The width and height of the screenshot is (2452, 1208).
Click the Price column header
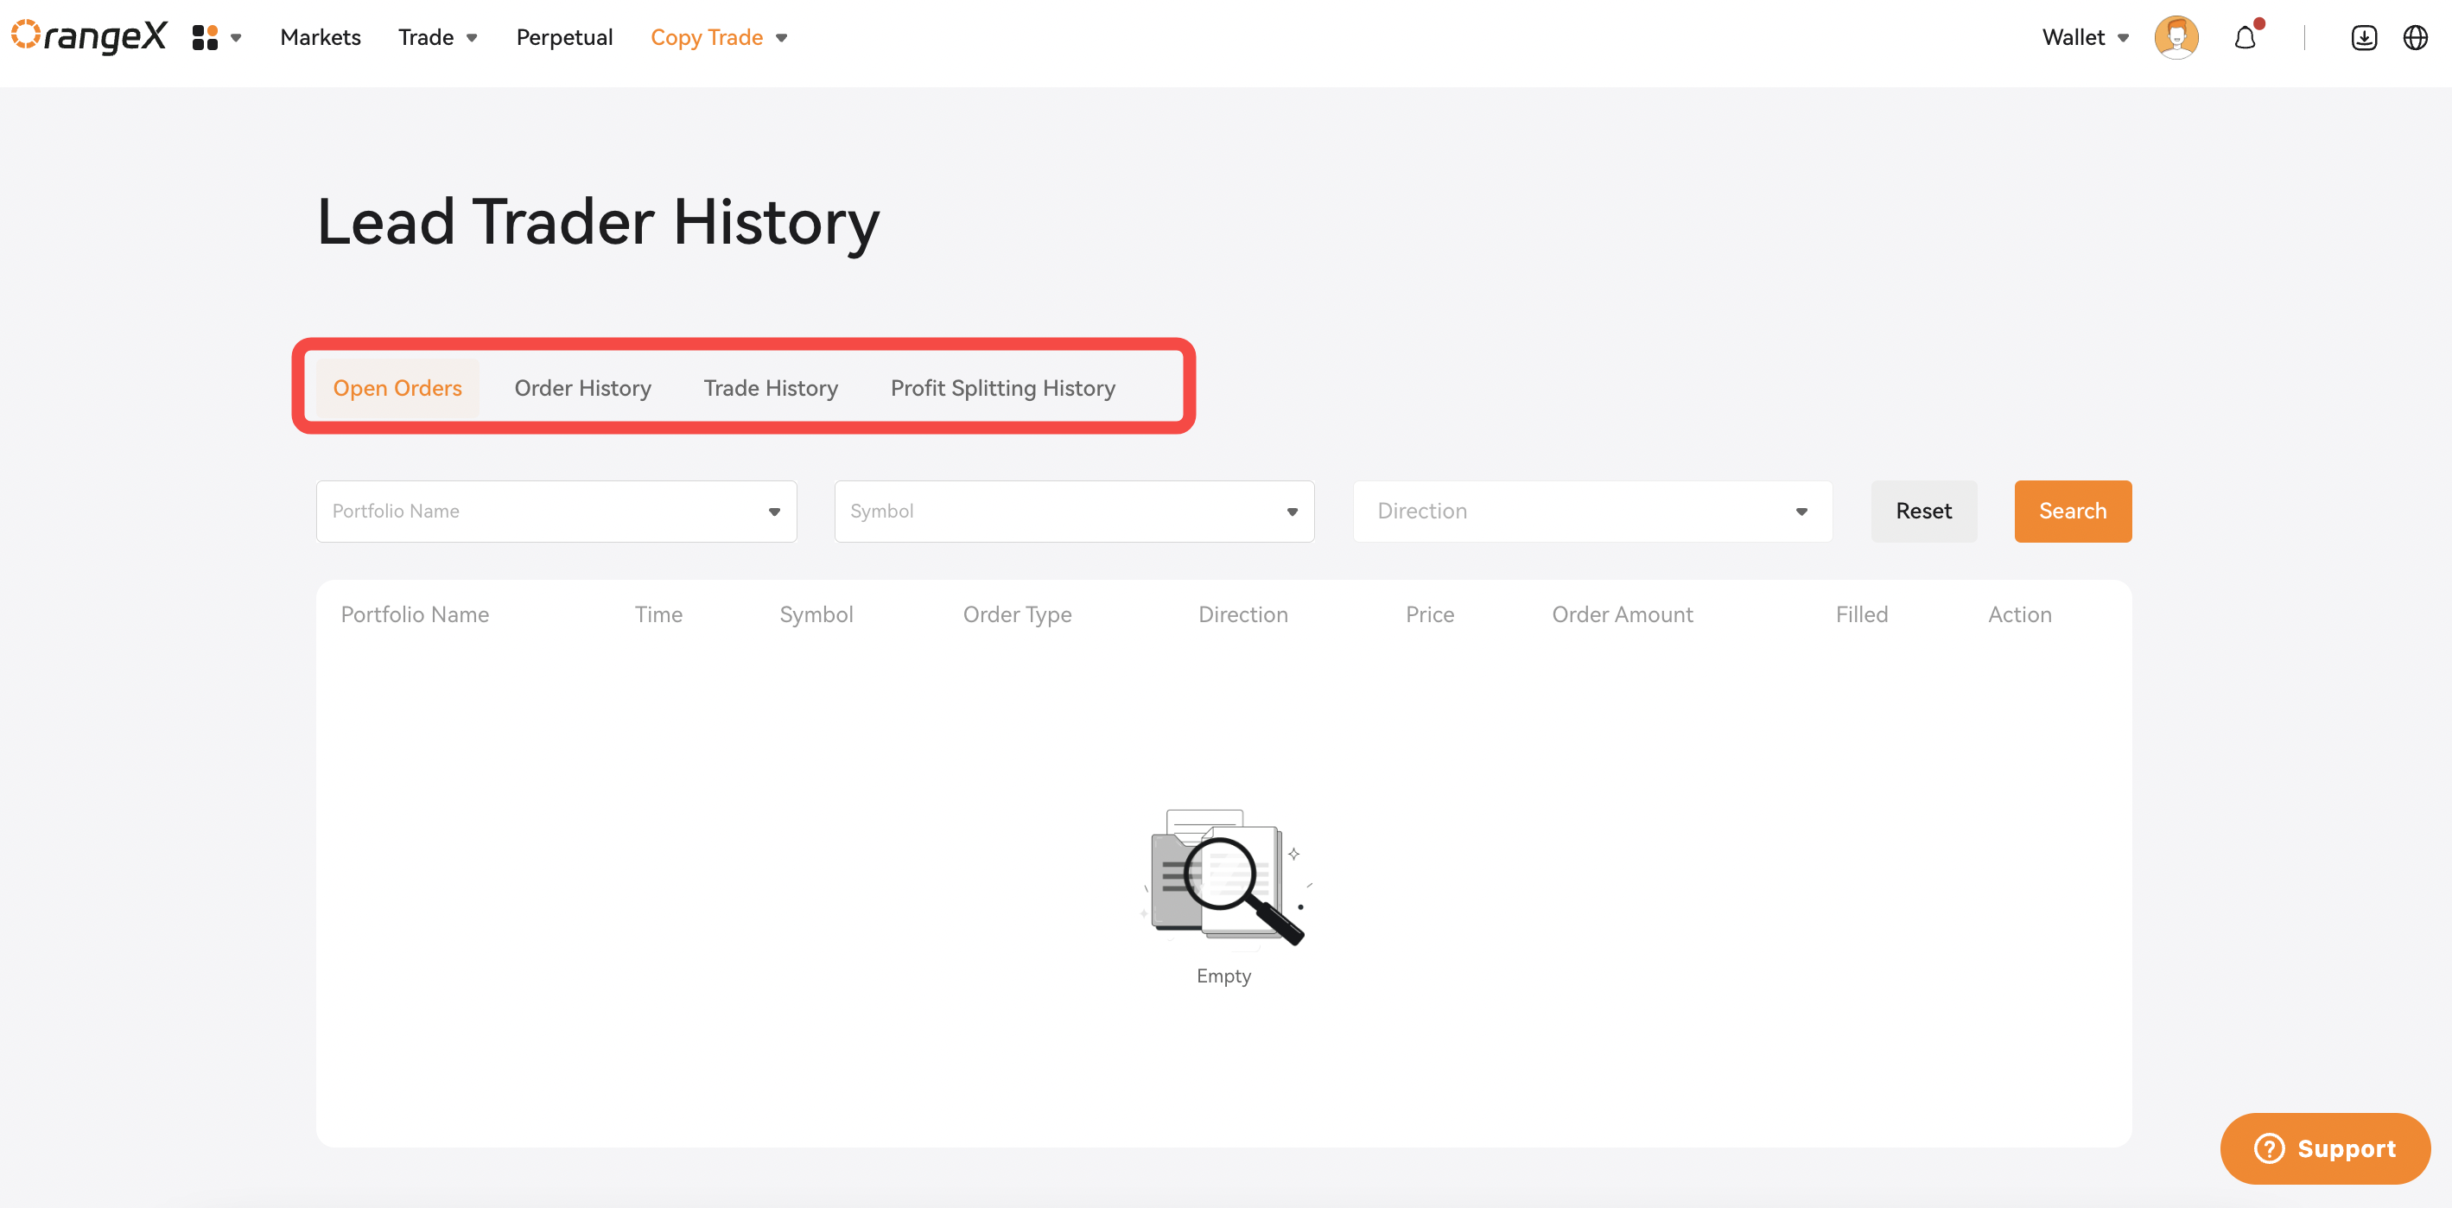pyautogui.click(x=1430, y=614)
